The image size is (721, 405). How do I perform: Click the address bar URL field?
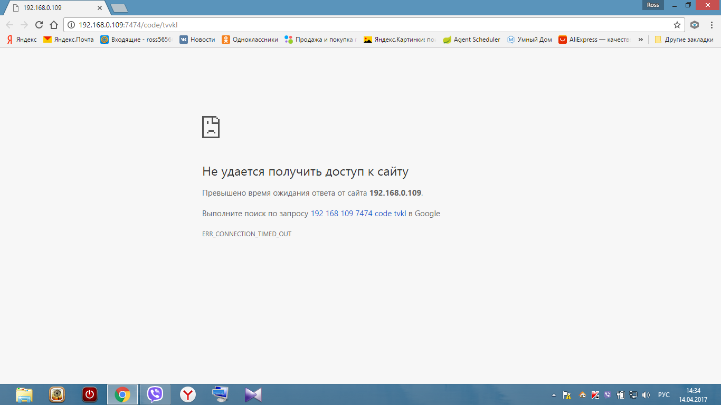tap(374, 25)
